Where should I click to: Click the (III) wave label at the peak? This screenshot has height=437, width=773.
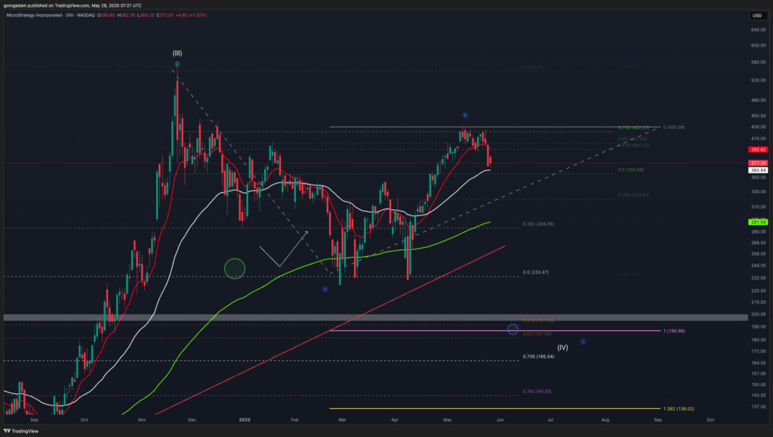tap(176, 53)
